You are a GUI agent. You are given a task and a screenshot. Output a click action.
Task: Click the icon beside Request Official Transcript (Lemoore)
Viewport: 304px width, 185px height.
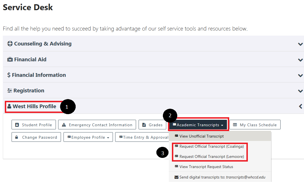pos(176,156)
